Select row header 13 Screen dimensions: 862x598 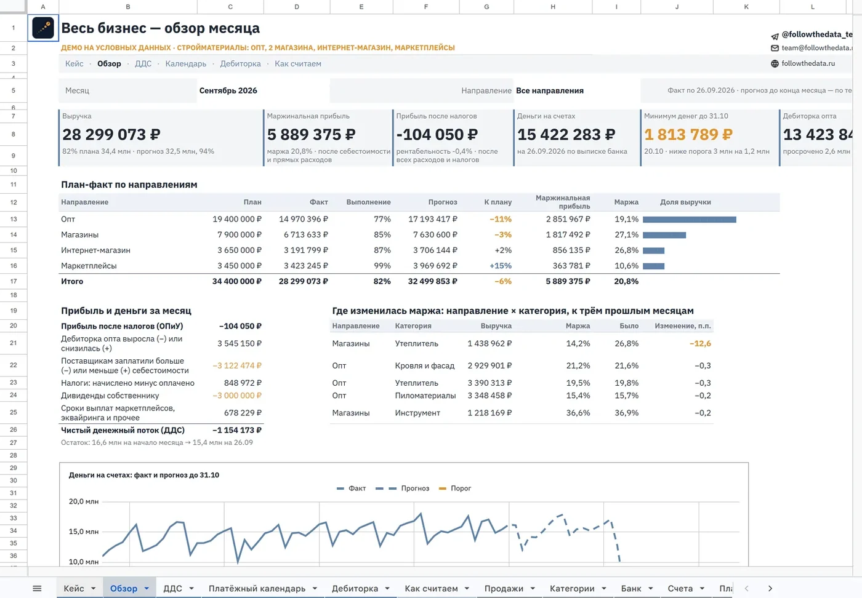point(13,219)
